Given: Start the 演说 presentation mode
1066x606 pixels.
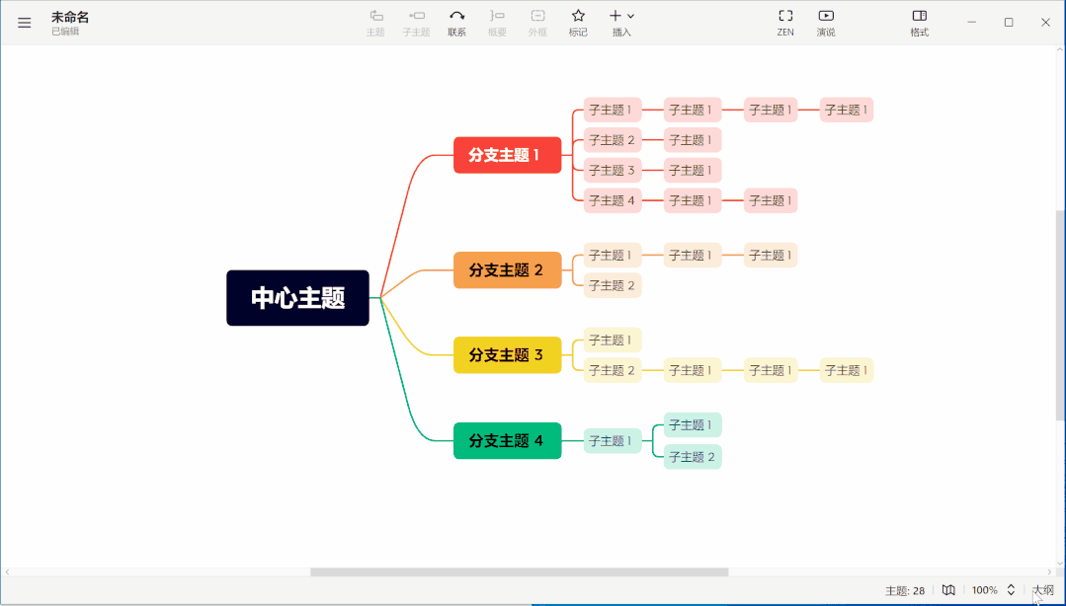Looking at the screenshot, I should (x=826, y=16).
